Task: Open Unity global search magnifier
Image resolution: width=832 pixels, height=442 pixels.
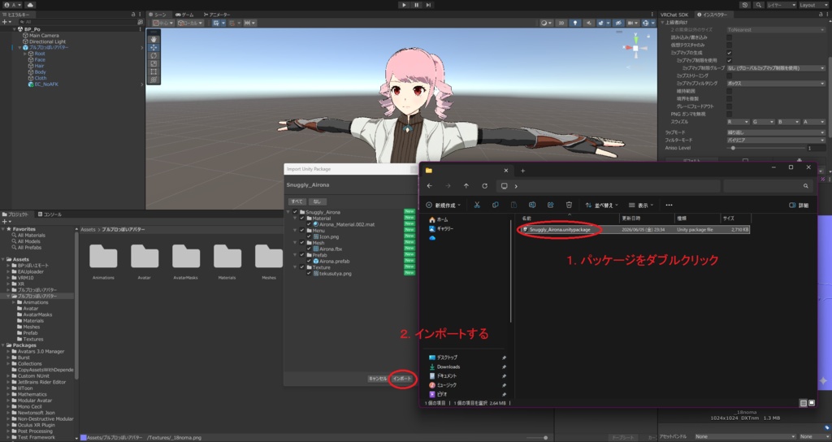Action: pos(759,5)
